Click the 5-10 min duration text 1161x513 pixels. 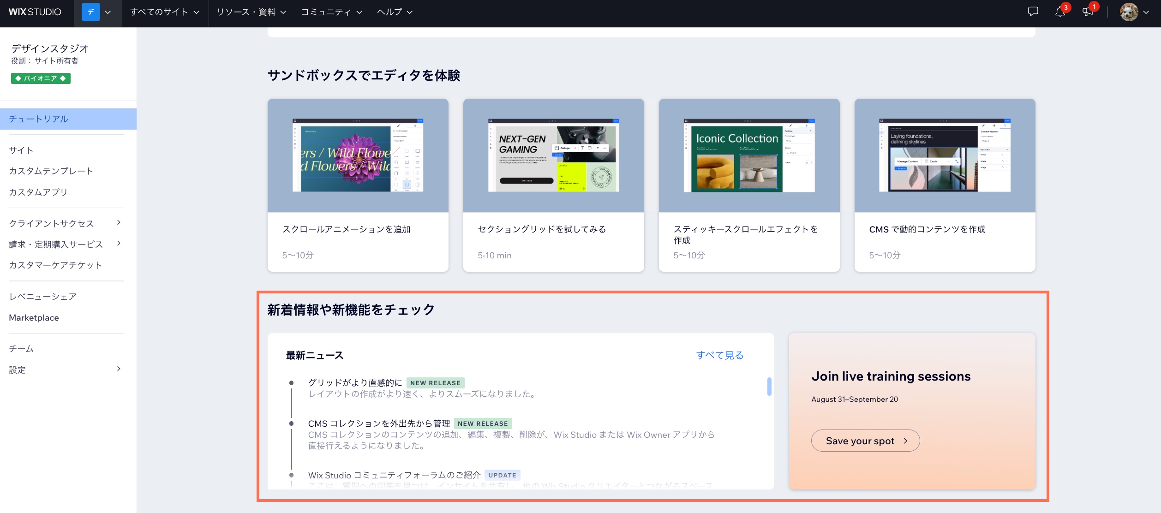(x=495, y=255)
